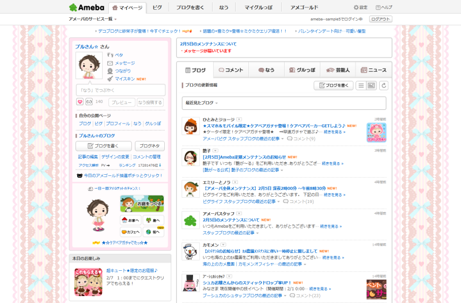Expand arrow next to エミリーとノラ
This screenshot has width=461, height=303.
235,182
